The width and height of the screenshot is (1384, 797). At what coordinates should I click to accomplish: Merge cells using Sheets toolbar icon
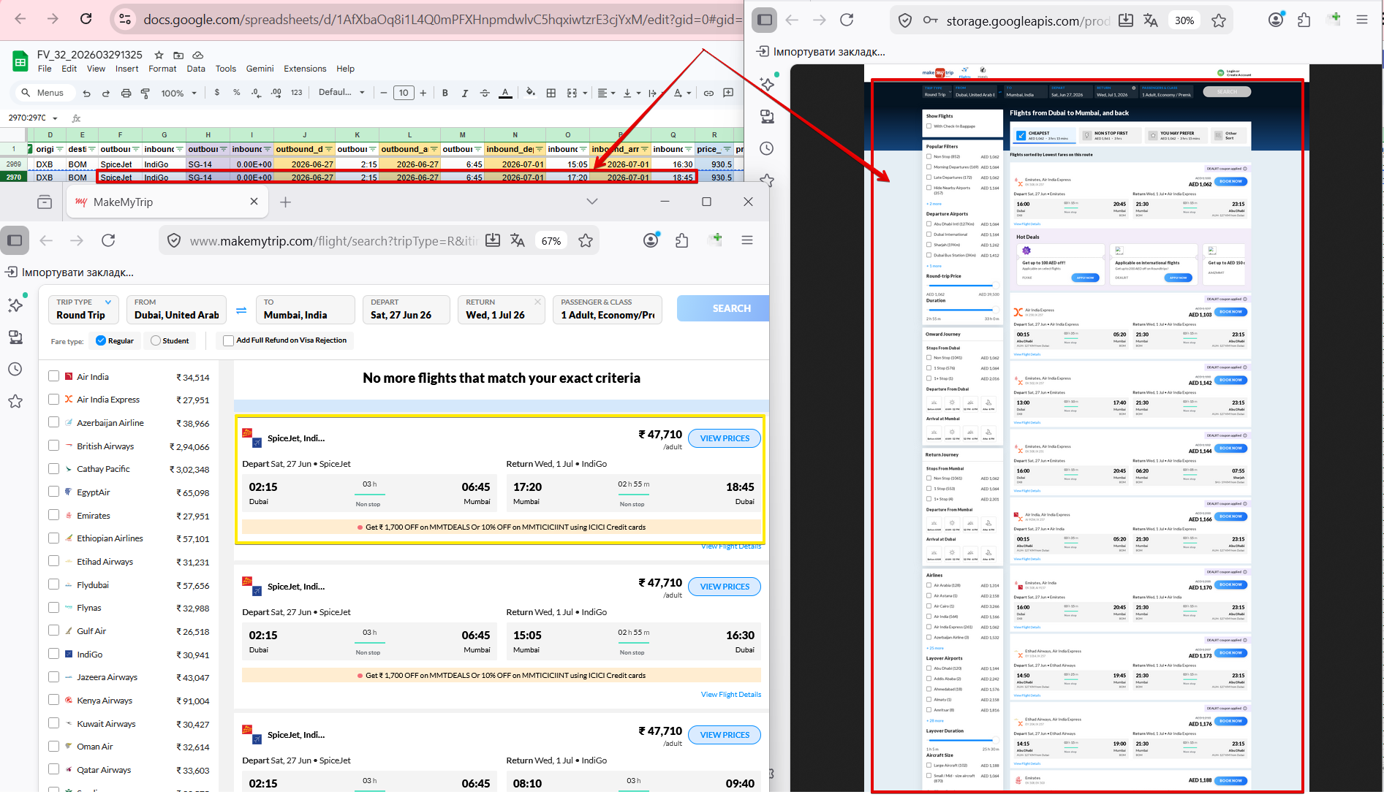[572, 93]
